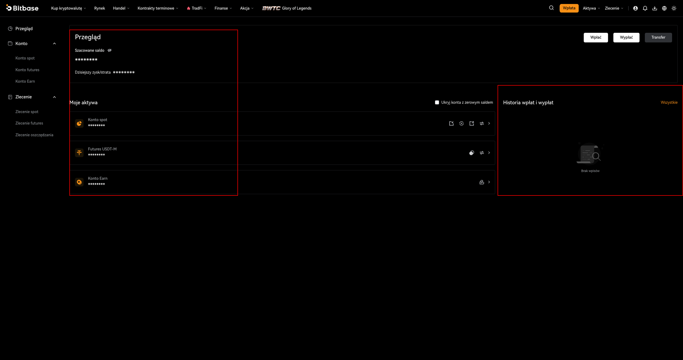Image resolution: width=683 pixels, height=360 pixels.
Task: Click the Konto Earn orange icon
Action: click(x=79, y=182)
